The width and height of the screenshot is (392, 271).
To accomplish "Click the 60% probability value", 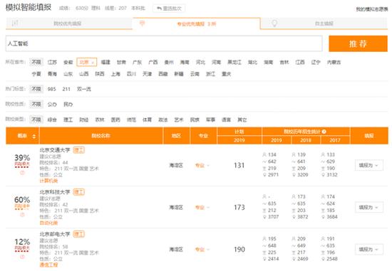I will click(22, 200).
